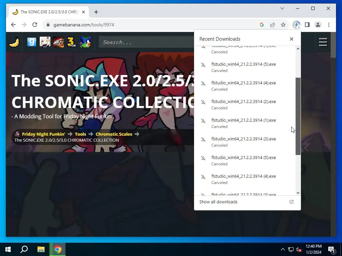View site security lock icon

(x=48, y=25)
